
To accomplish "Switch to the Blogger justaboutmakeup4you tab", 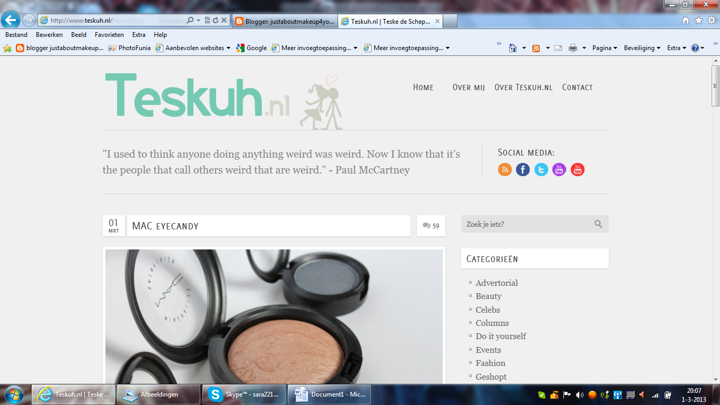I will coord(284,21).
